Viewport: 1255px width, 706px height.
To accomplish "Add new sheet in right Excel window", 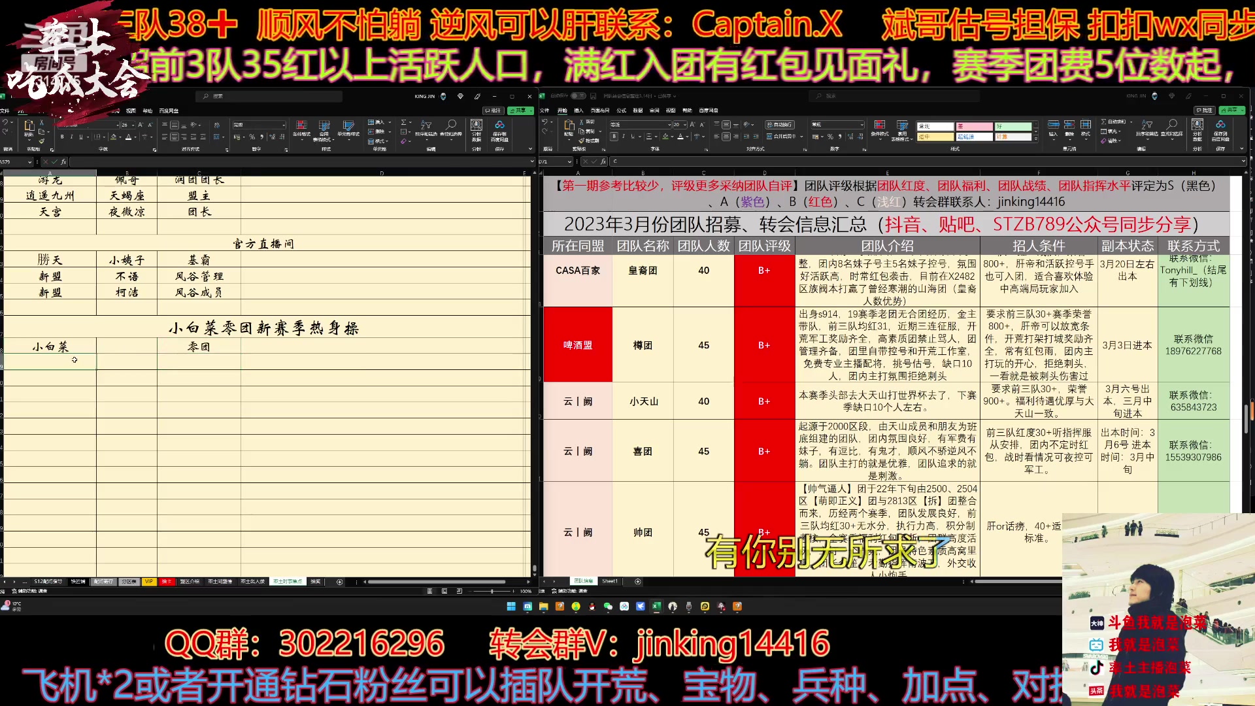I will [637, 581].
